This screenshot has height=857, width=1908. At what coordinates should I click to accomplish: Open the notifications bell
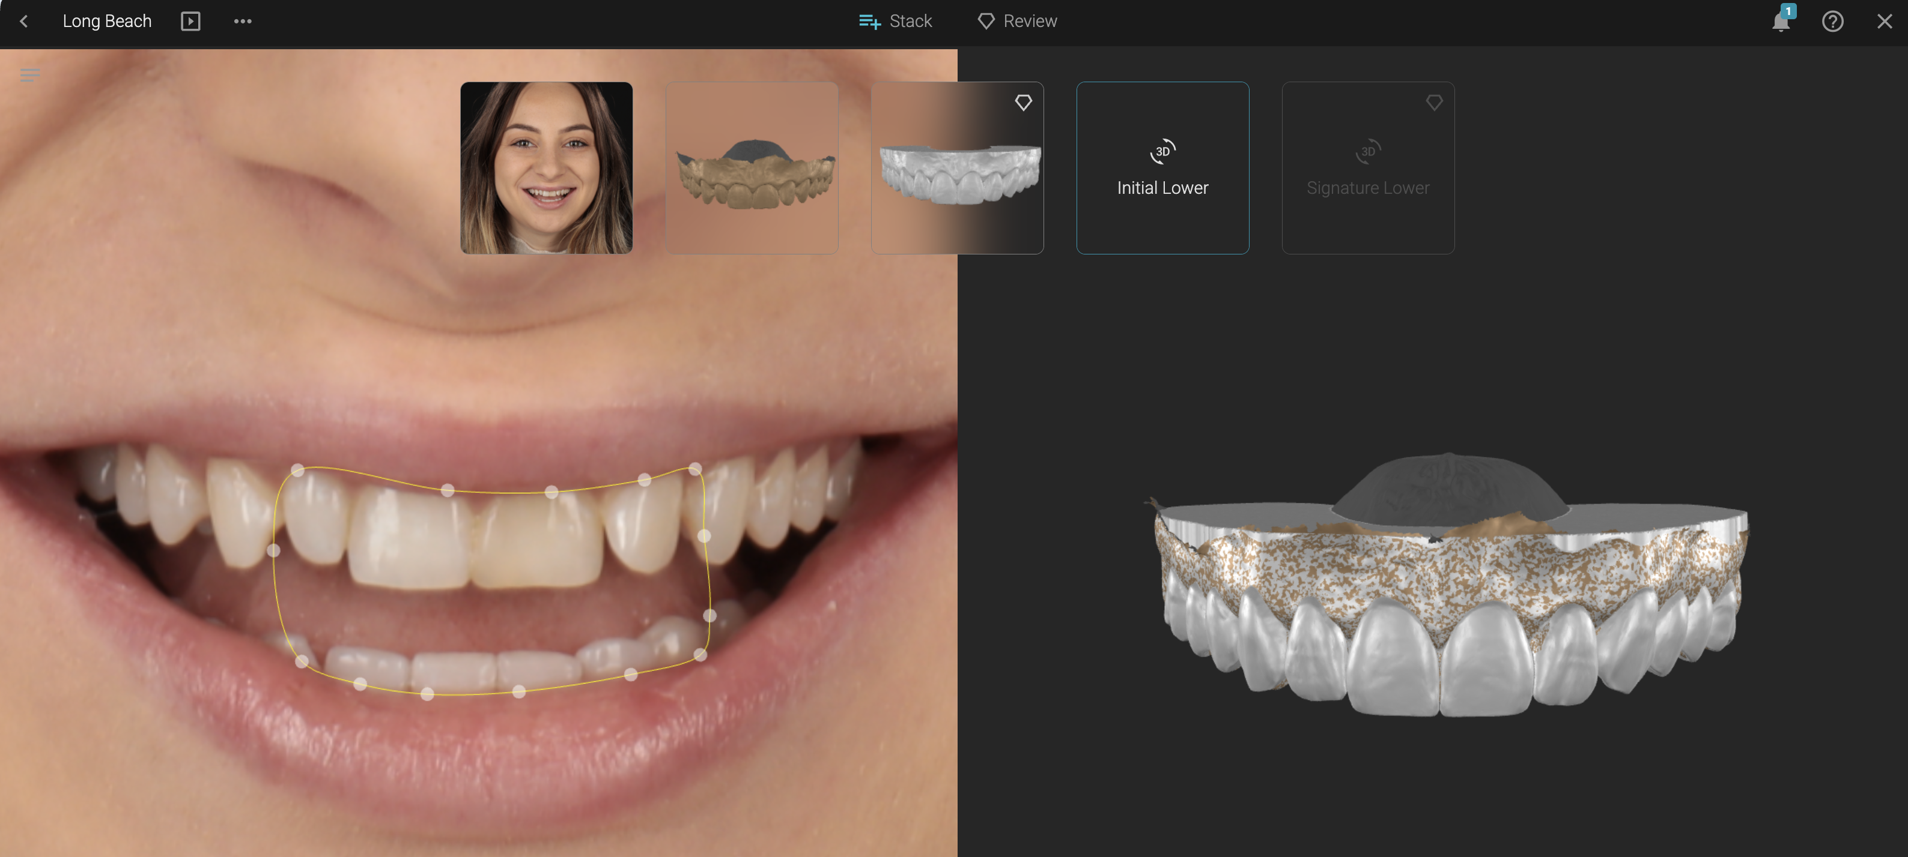(1781, 22)
